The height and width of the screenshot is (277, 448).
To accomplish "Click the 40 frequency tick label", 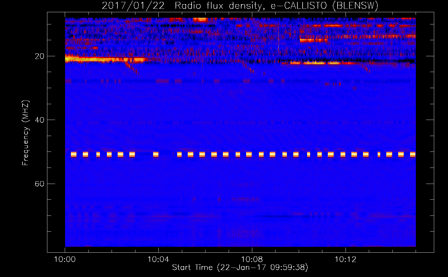I will pos(40,120).
